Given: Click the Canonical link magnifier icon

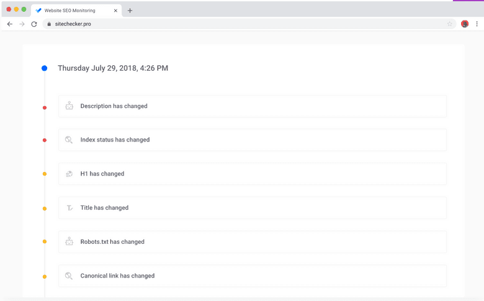Looking at the screenshot, I should tap(69, 276).
